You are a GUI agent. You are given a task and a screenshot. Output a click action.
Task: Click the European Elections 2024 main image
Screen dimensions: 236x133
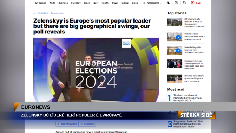tap(96, 70)
